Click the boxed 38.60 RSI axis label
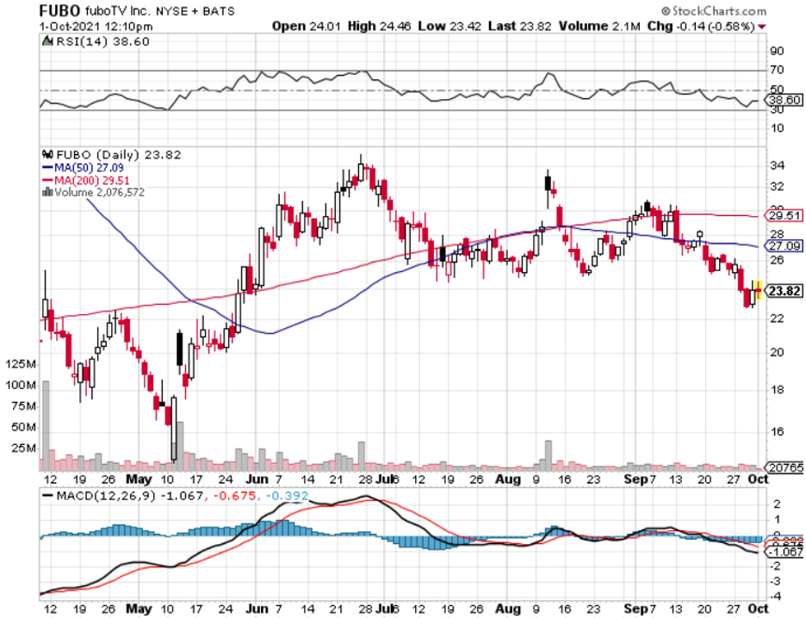806x618 pixels. point(785,100)
